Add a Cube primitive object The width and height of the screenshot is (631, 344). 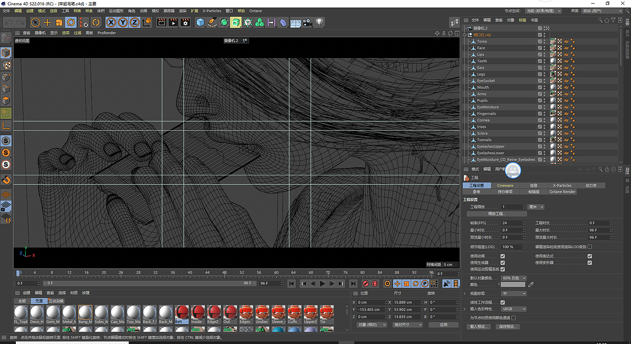[x=200, y=22]
